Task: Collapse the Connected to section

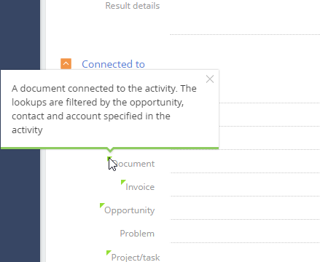Action: [x=66, y=64]
